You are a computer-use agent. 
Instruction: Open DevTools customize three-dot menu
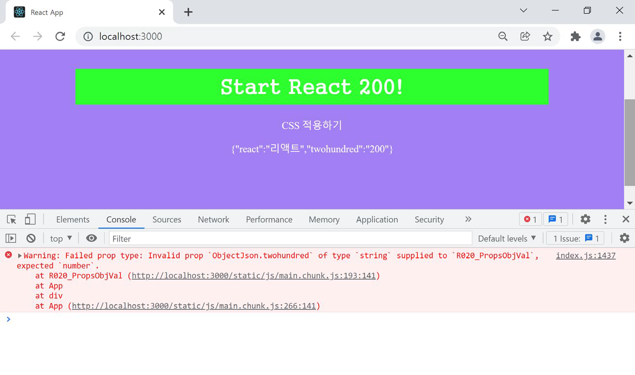tap(605, 219)
